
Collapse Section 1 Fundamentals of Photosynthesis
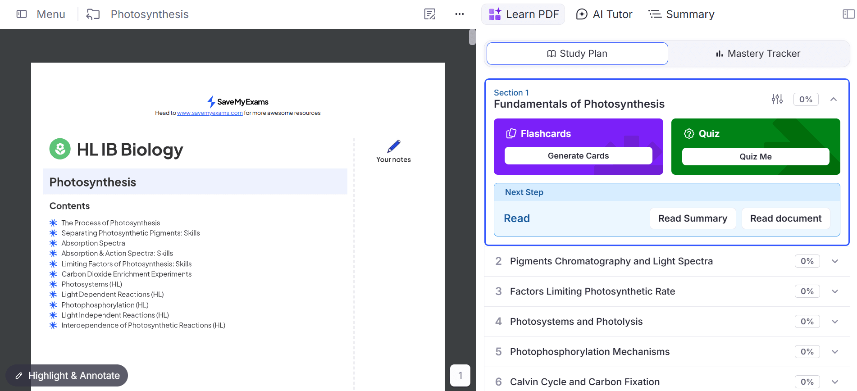pyautogui.click(x=834, y=99)
